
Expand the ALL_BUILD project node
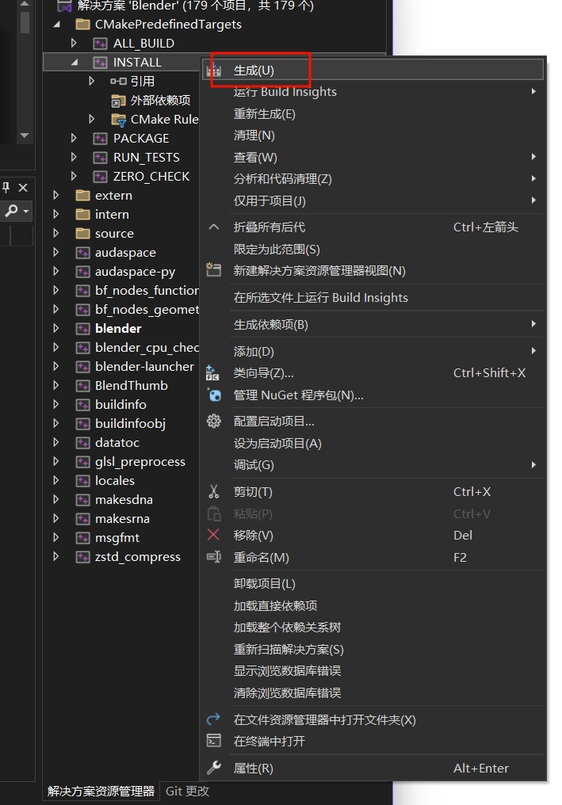point(74,43)
